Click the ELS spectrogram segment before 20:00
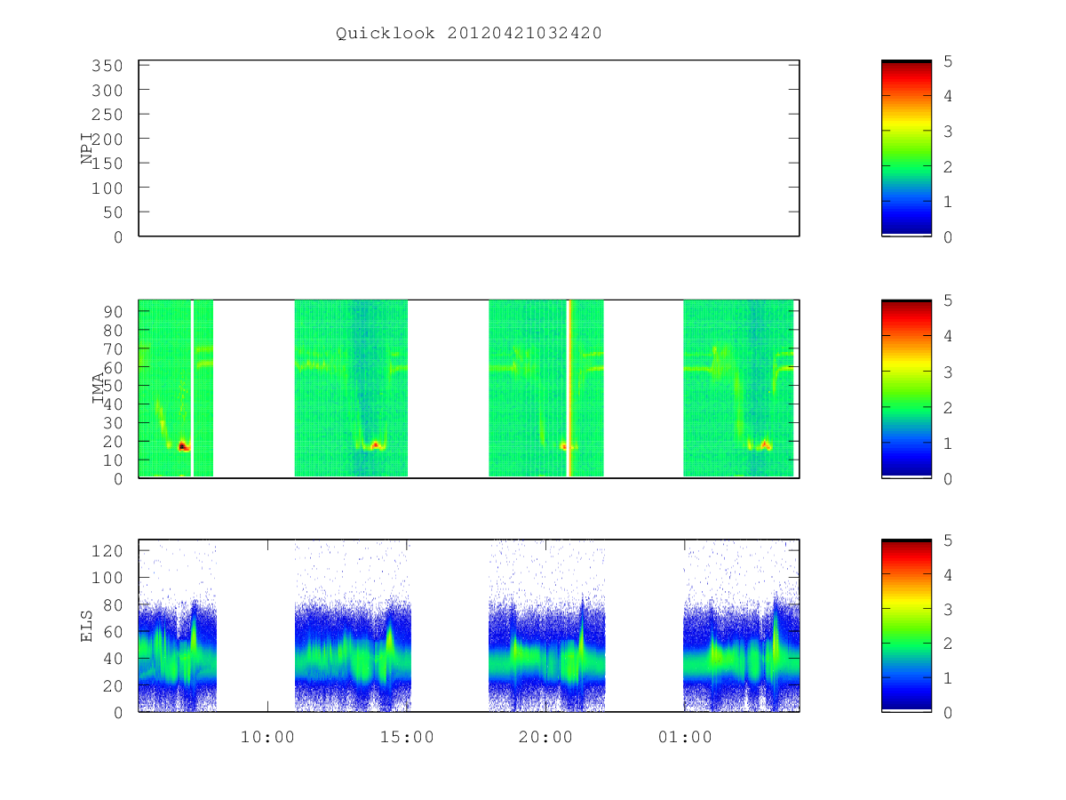This screenshot has height=800, width=1066. pos(547,626)
